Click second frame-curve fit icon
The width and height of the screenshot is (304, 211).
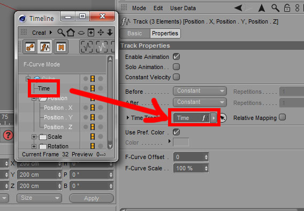click(102, 47)
